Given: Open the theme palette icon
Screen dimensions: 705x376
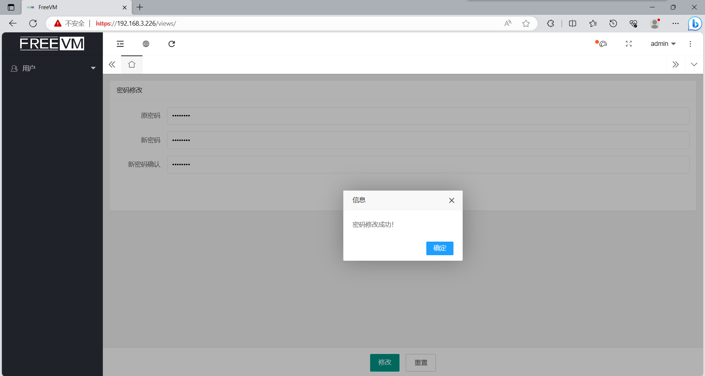Looking at the screenshot, I should pyautogui.click(x=603, y=44).
